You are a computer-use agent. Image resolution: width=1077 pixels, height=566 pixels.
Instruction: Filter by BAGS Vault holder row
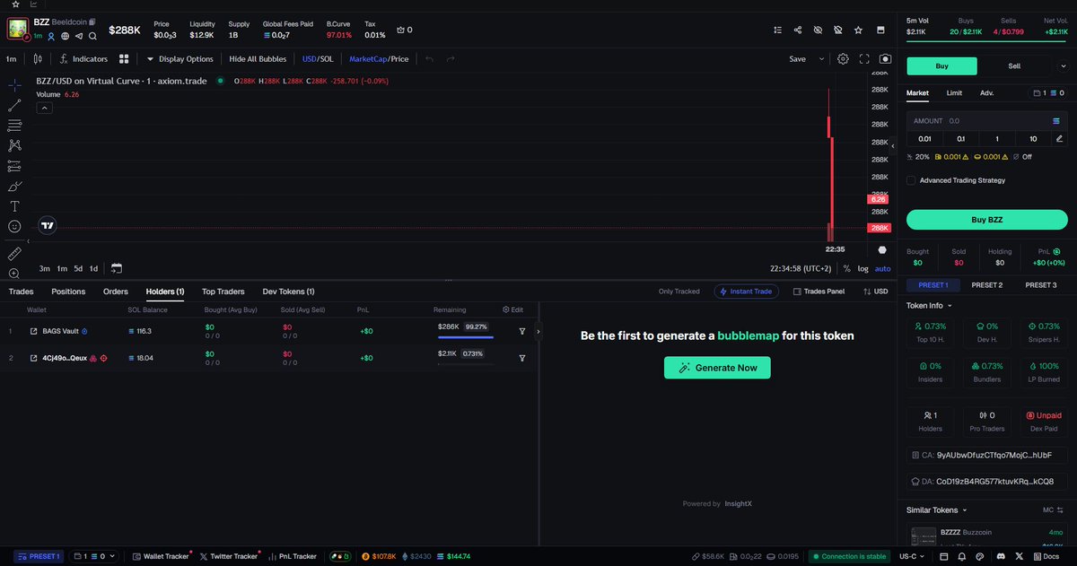coord(522,331)
